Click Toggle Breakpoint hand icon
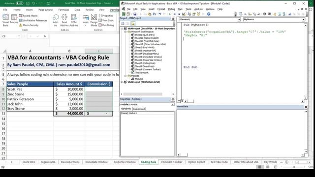 pos(275,14)
